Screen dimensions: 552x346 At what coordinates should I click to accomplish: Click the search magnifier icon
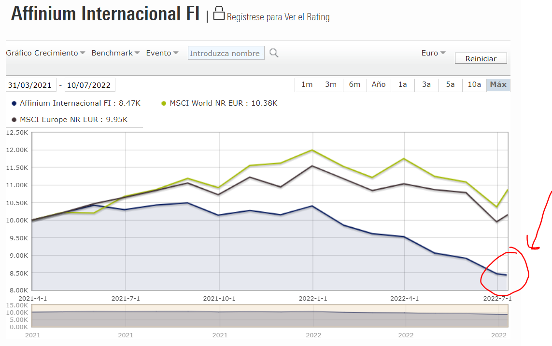pyautogui.click(x=274, y=53)
